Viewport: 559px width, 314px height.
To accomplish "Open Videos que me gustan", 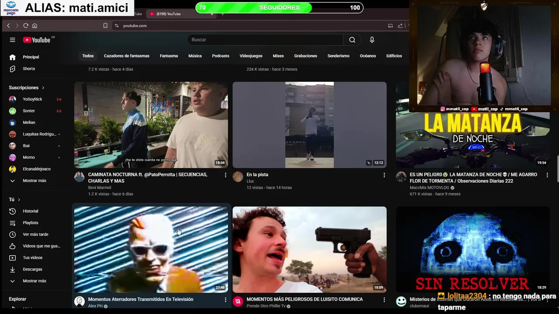I will pos(35,246).
